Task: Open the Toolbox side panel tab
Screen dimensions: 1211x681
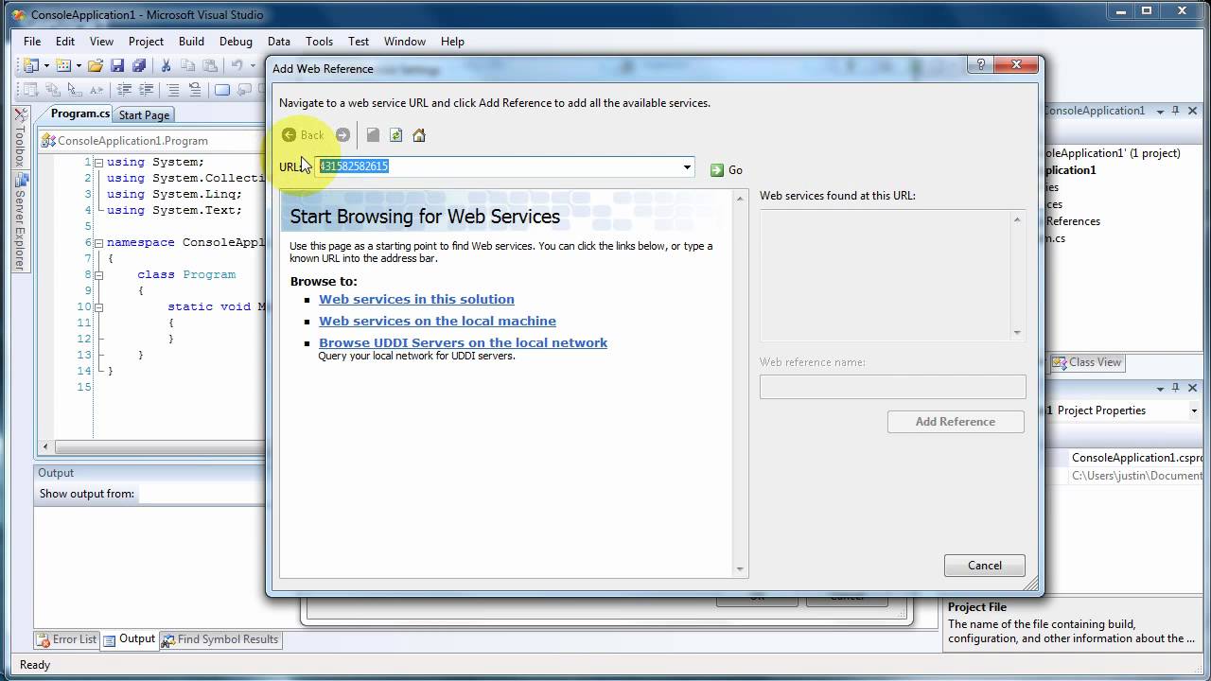Action: [x=19, y=140]
